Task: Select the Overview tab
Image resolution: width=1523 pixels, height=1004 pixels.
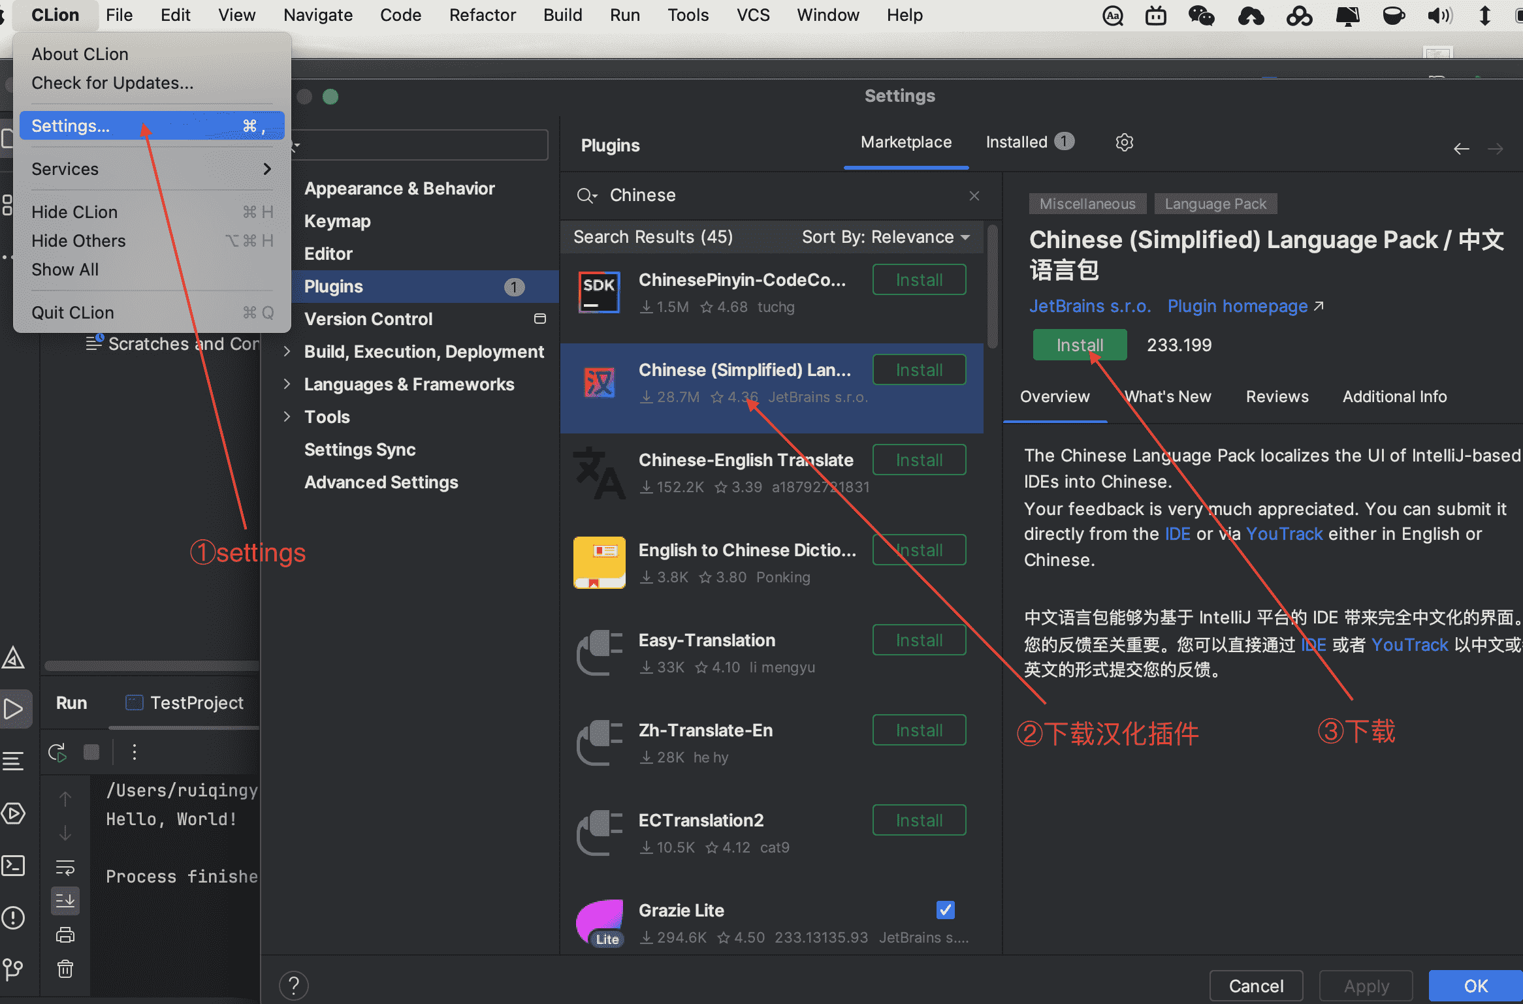Action: tap(1055, 397)
